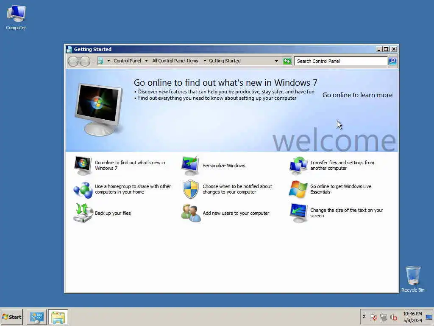Open the Transfer files and settings icon
The height and width of the screenshot is (326, 434).
click(298, 166)
